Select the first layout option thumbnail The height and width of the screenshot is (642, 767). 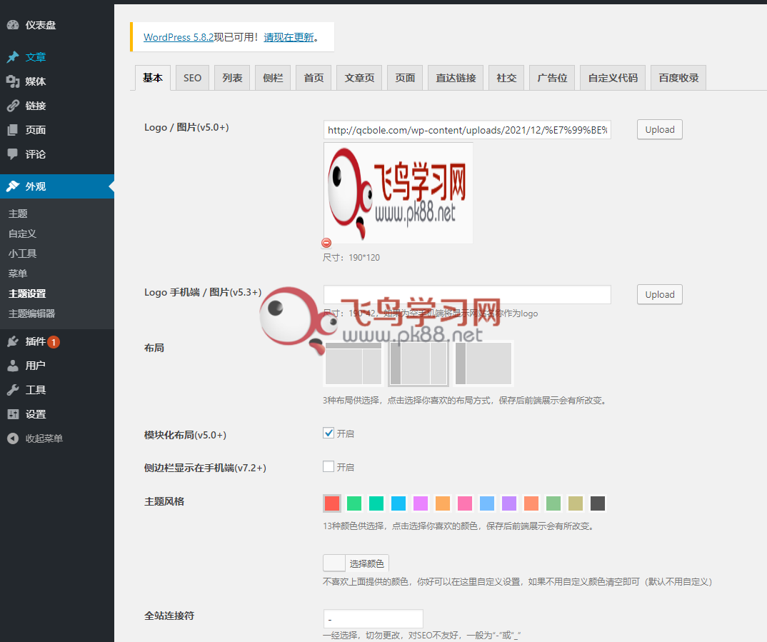(354, 363)
